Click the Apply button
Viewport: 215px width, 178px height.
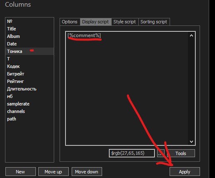coord(185,172)
